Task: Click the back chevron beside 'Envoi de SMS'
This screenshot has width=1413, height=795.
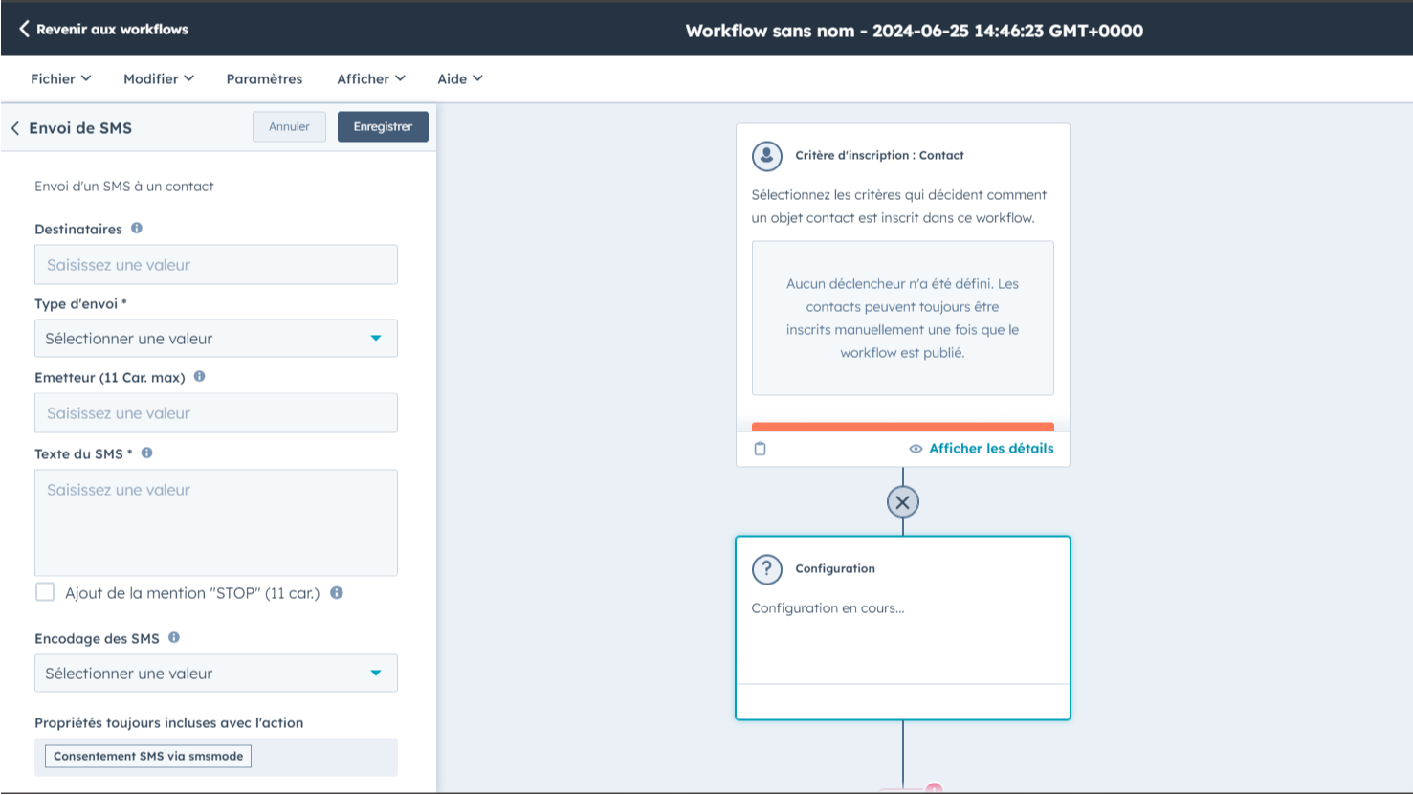Action: click(15, 127)
